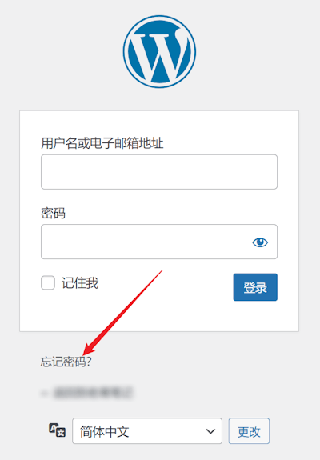Open the 忘记密码? link
Image resolution: width=320 pixels, height=460 pixels.
(x=66, y=362)
